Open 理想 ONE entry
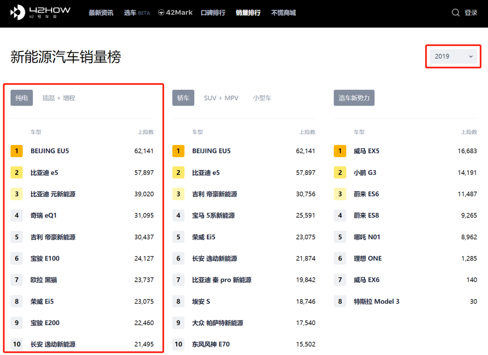488x355 pixels. (367, 258)
